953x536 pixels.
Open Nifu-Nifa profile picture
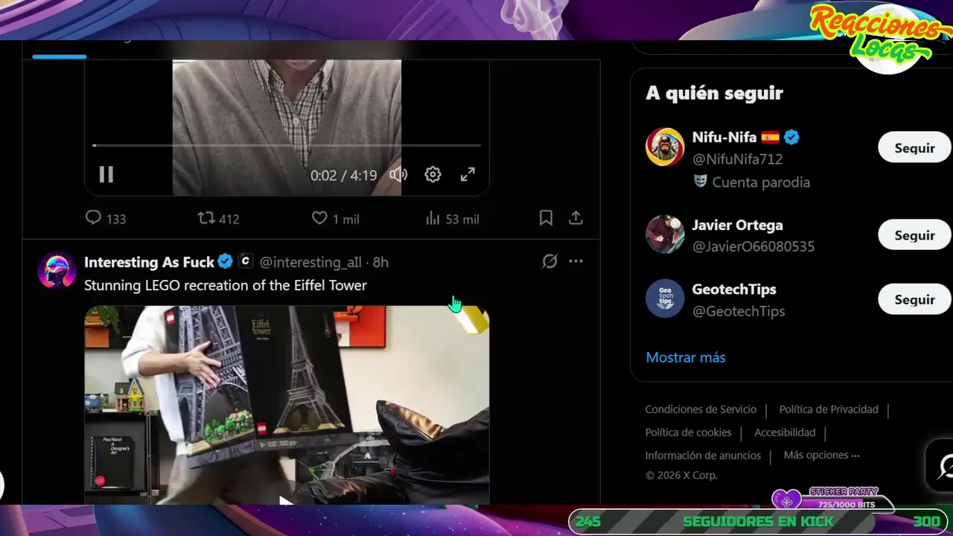(665, 147)
